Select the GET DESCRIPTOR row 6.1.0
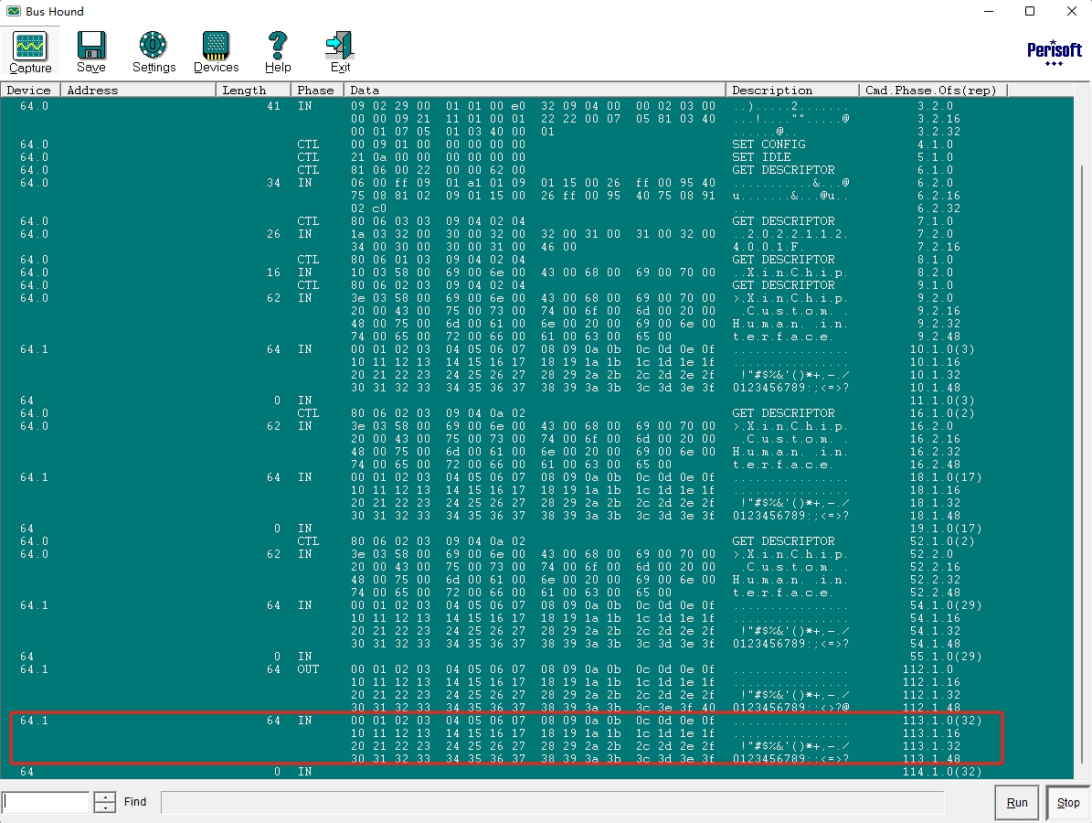The width and height of the screenshot is (1092, 823). [x=536, y=170]
